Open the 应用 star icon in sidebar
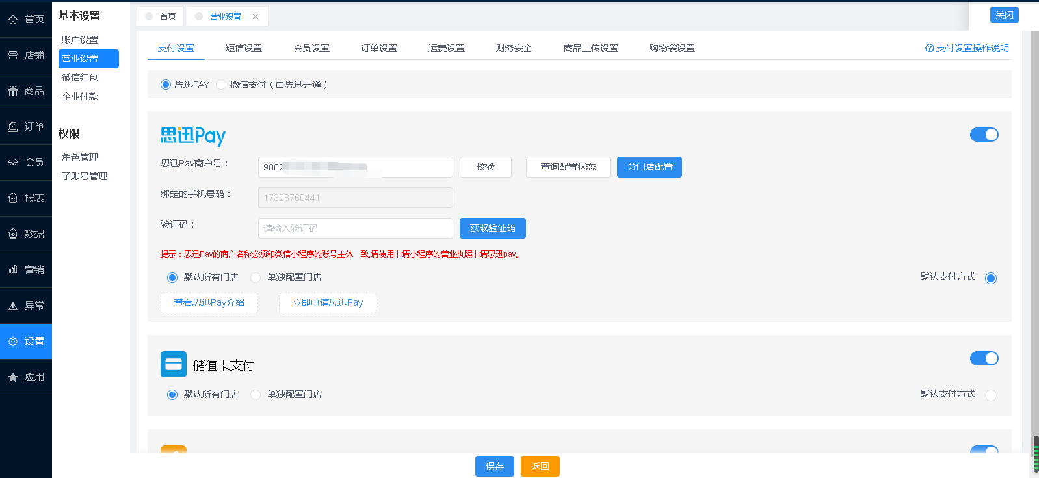Screen dimensions: 1039x478 point(13,377)
